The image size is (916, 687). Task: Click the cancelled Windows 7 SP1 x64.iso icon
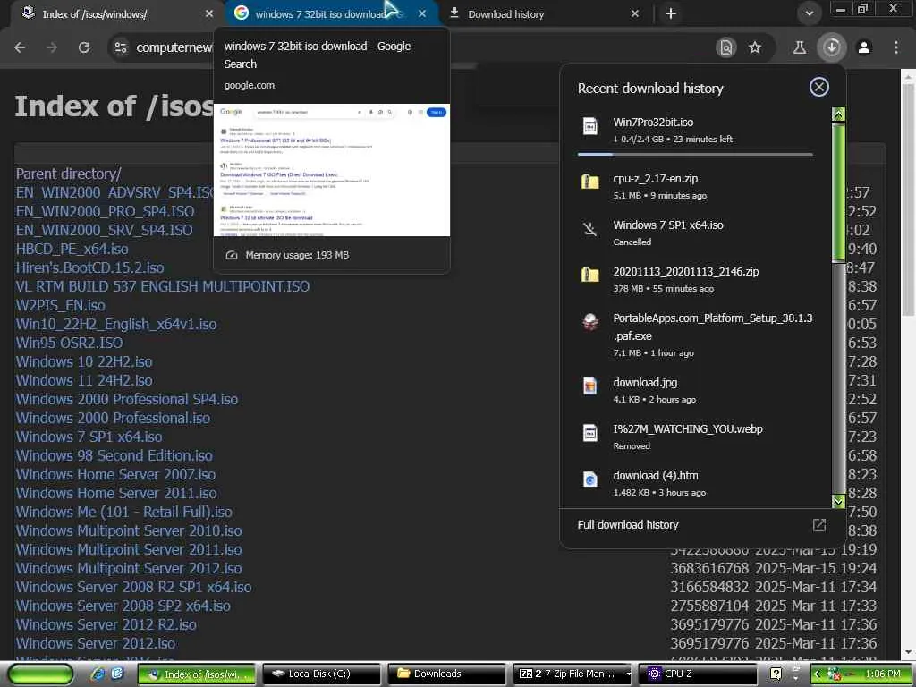(x=590, y=228)
